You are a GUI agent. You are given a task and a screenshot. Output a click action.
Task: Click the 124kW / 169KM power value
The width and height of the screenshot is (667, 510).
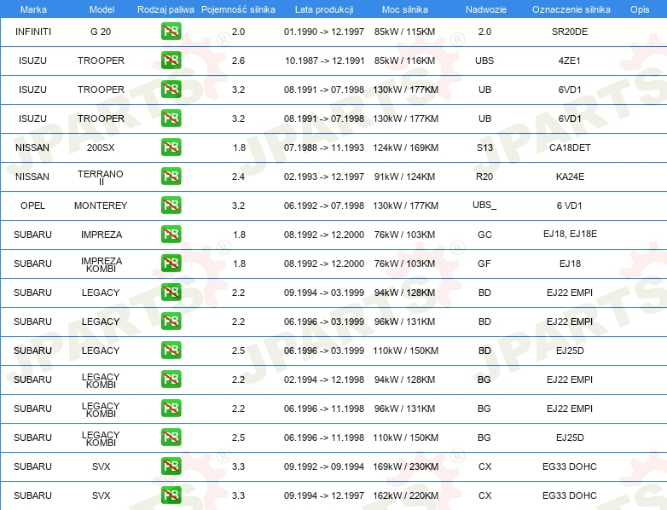tap(405, 148)
